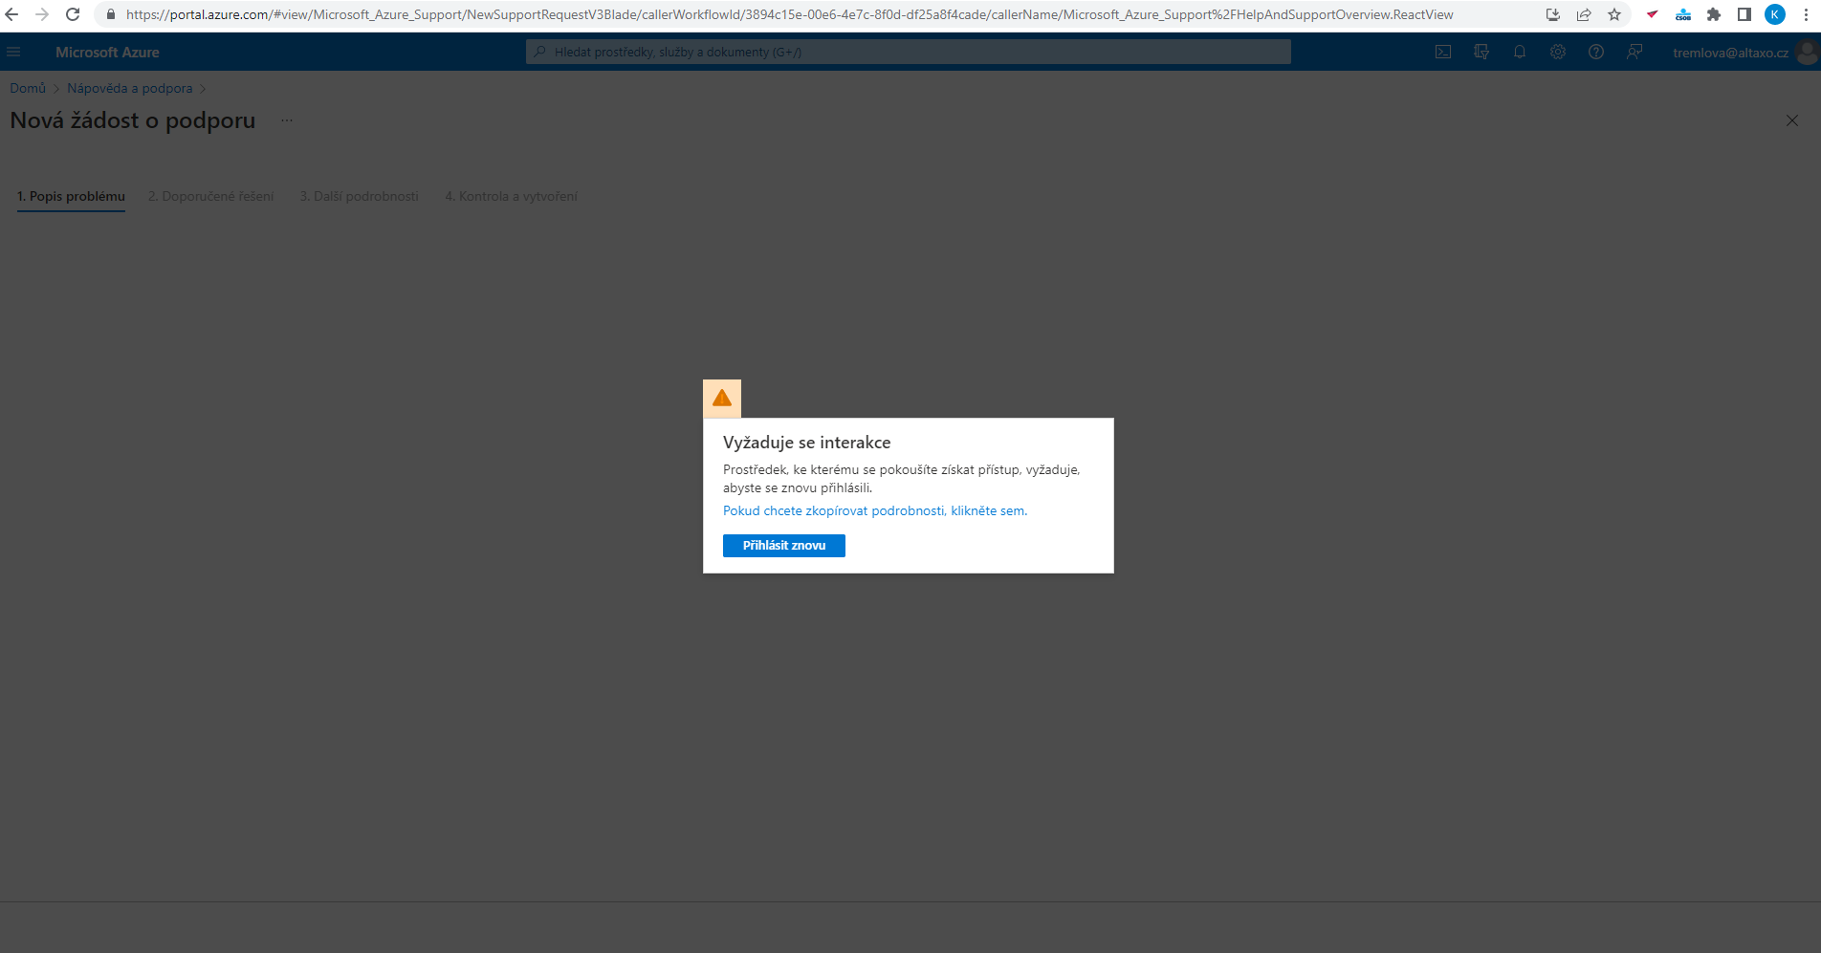Open the Kontrola a vytvoření step
Image resolution: width=1821 pixels, height=953 pixels.
pos(511,196)
